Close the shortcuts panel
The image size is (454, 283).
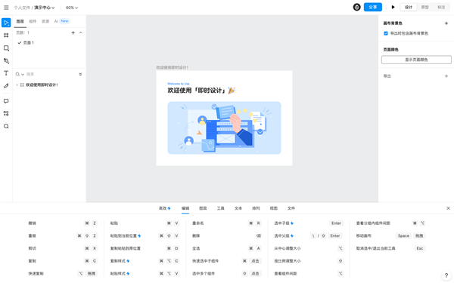[448, 208]
